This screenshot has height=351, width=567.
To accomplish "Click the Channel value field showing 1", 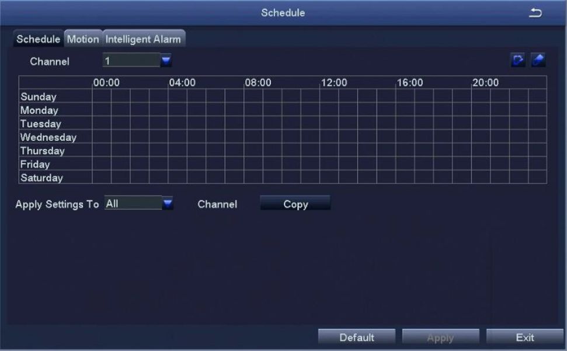I will pos(131,60).
